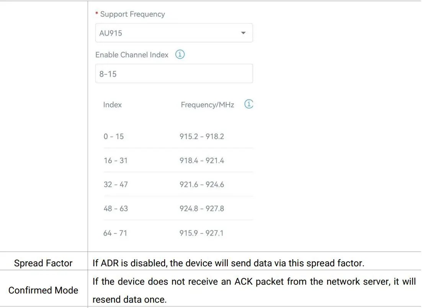Expand the Support Frequency dropdown arrow
422x308 pixels.
tap(243, 33)
